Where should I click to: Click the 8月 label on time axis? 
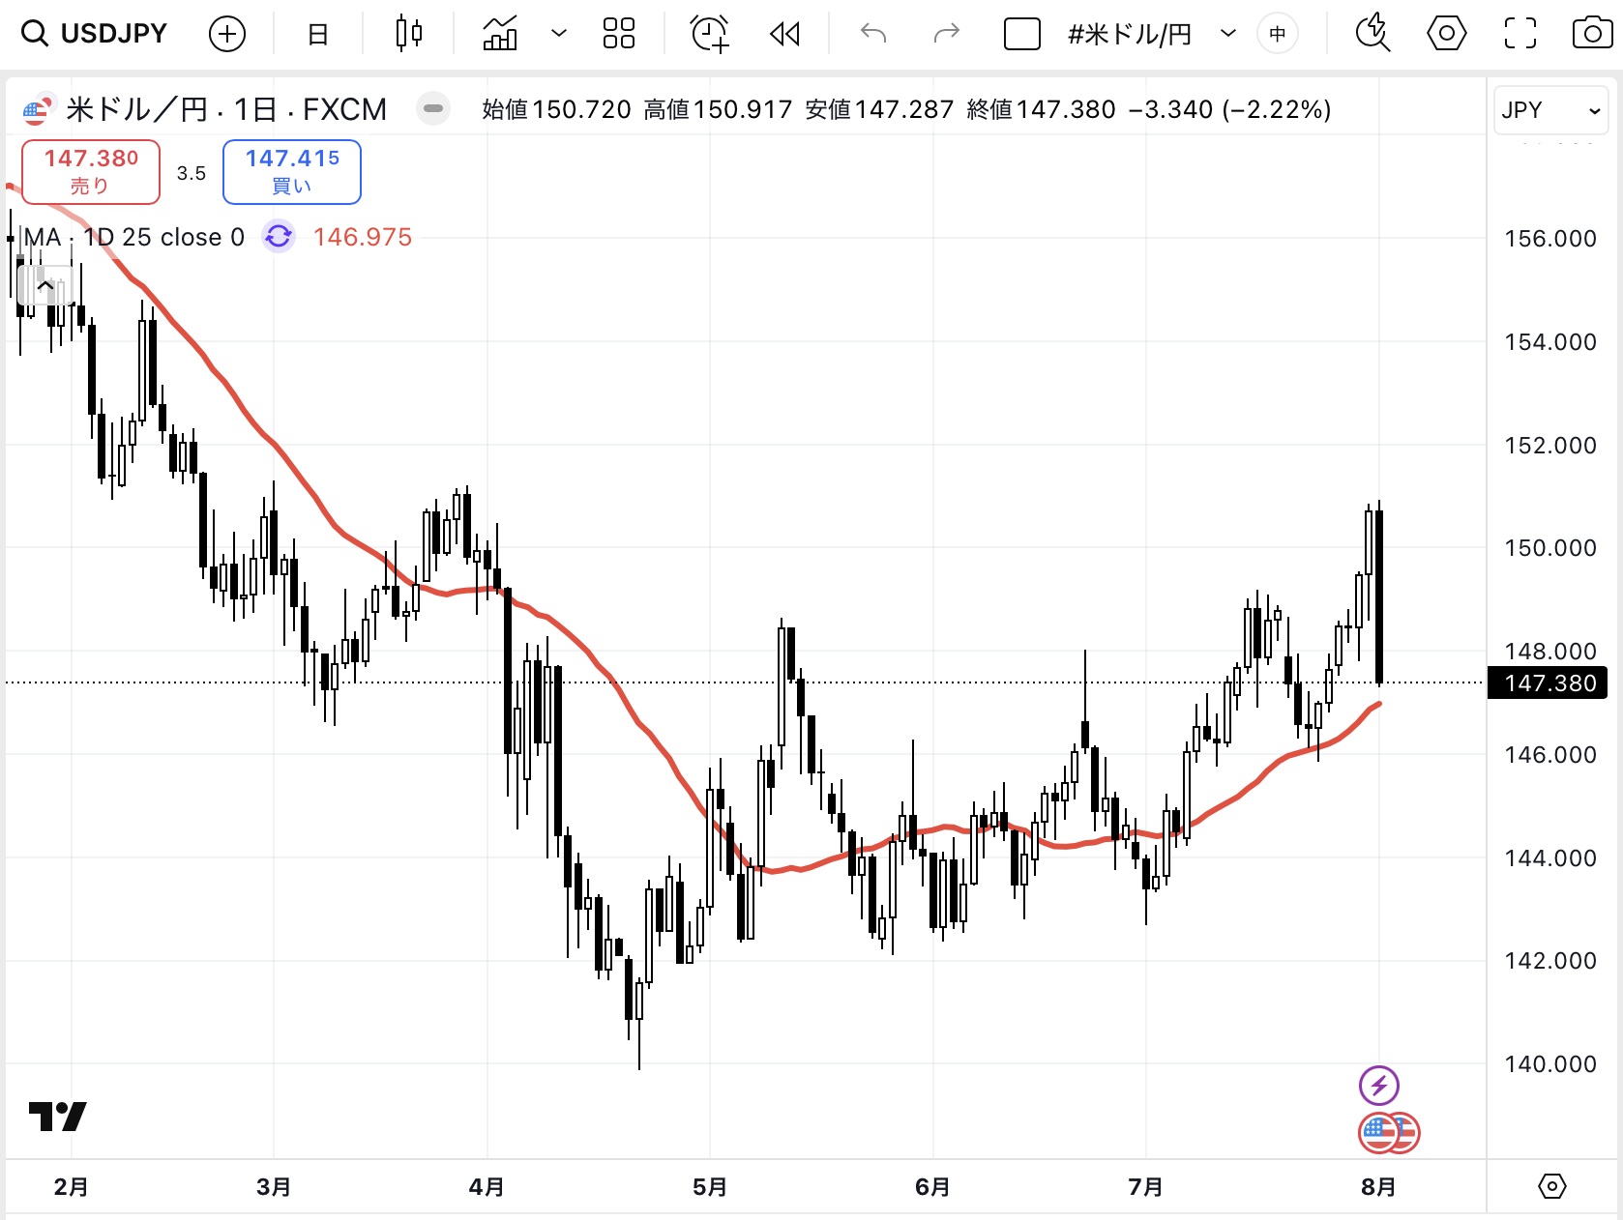tap(1378, 1186)
